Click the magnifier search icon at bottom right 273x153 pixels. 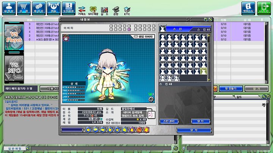click(x=184, y=148)
